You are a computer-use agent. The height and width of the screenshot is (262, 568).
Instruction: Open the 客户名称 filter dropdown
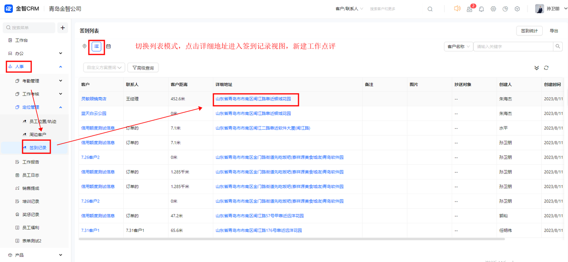point(459,46)
